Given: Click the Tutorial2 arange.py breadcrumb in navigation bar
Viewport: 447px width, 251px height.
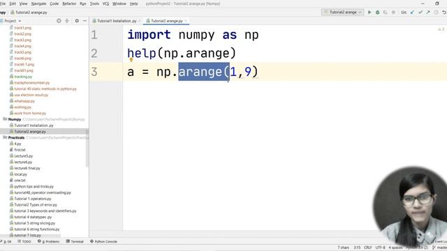Looking at the screenshot, I should [29, 13].
